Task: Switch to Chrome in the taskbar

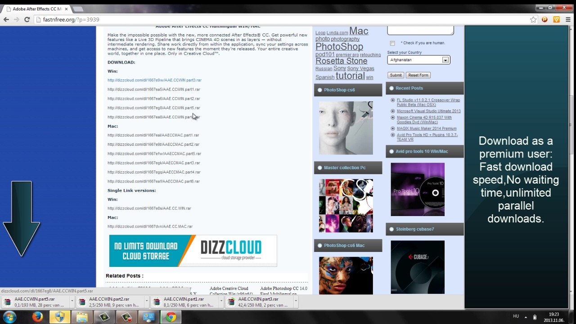Action: [x=171, y=317]
